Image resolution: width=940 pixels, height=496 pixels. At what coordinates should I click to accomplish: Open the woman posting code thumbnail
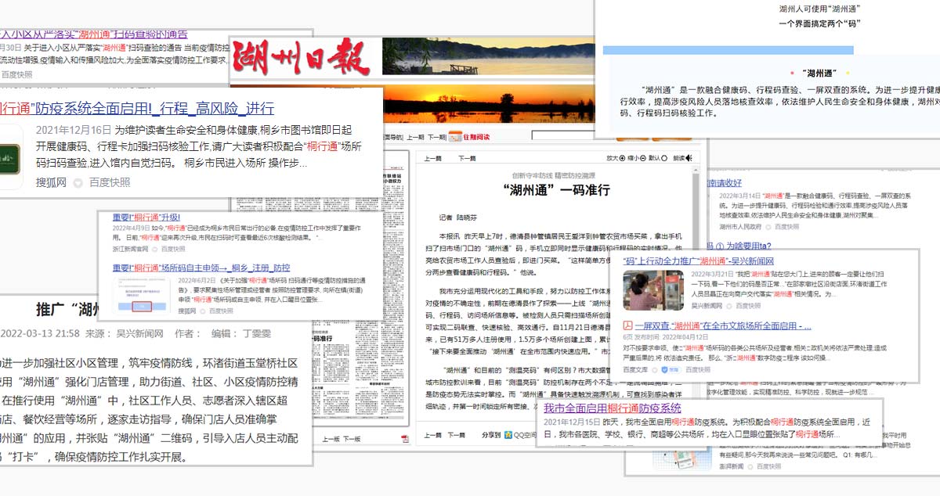click(x=653, y=290)
